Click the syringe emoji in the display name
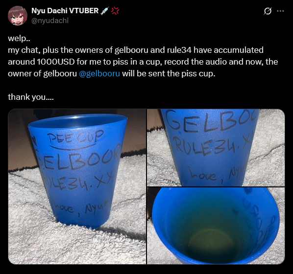The height and width of the screenshot is (274, 293). pos(104,11)
